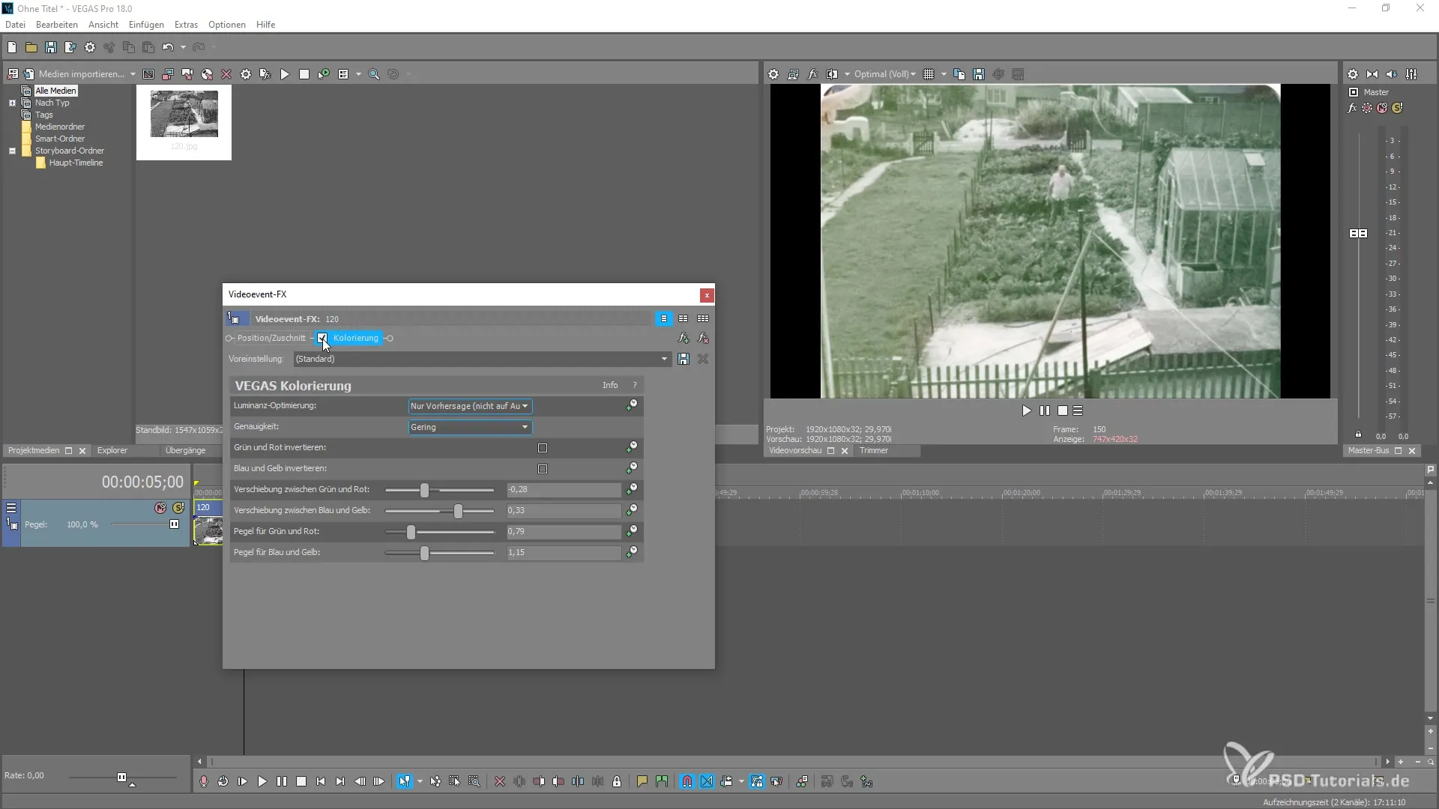
Task: Click the Pegel für Grün und Rot slider
Action: tap(440, 532)
